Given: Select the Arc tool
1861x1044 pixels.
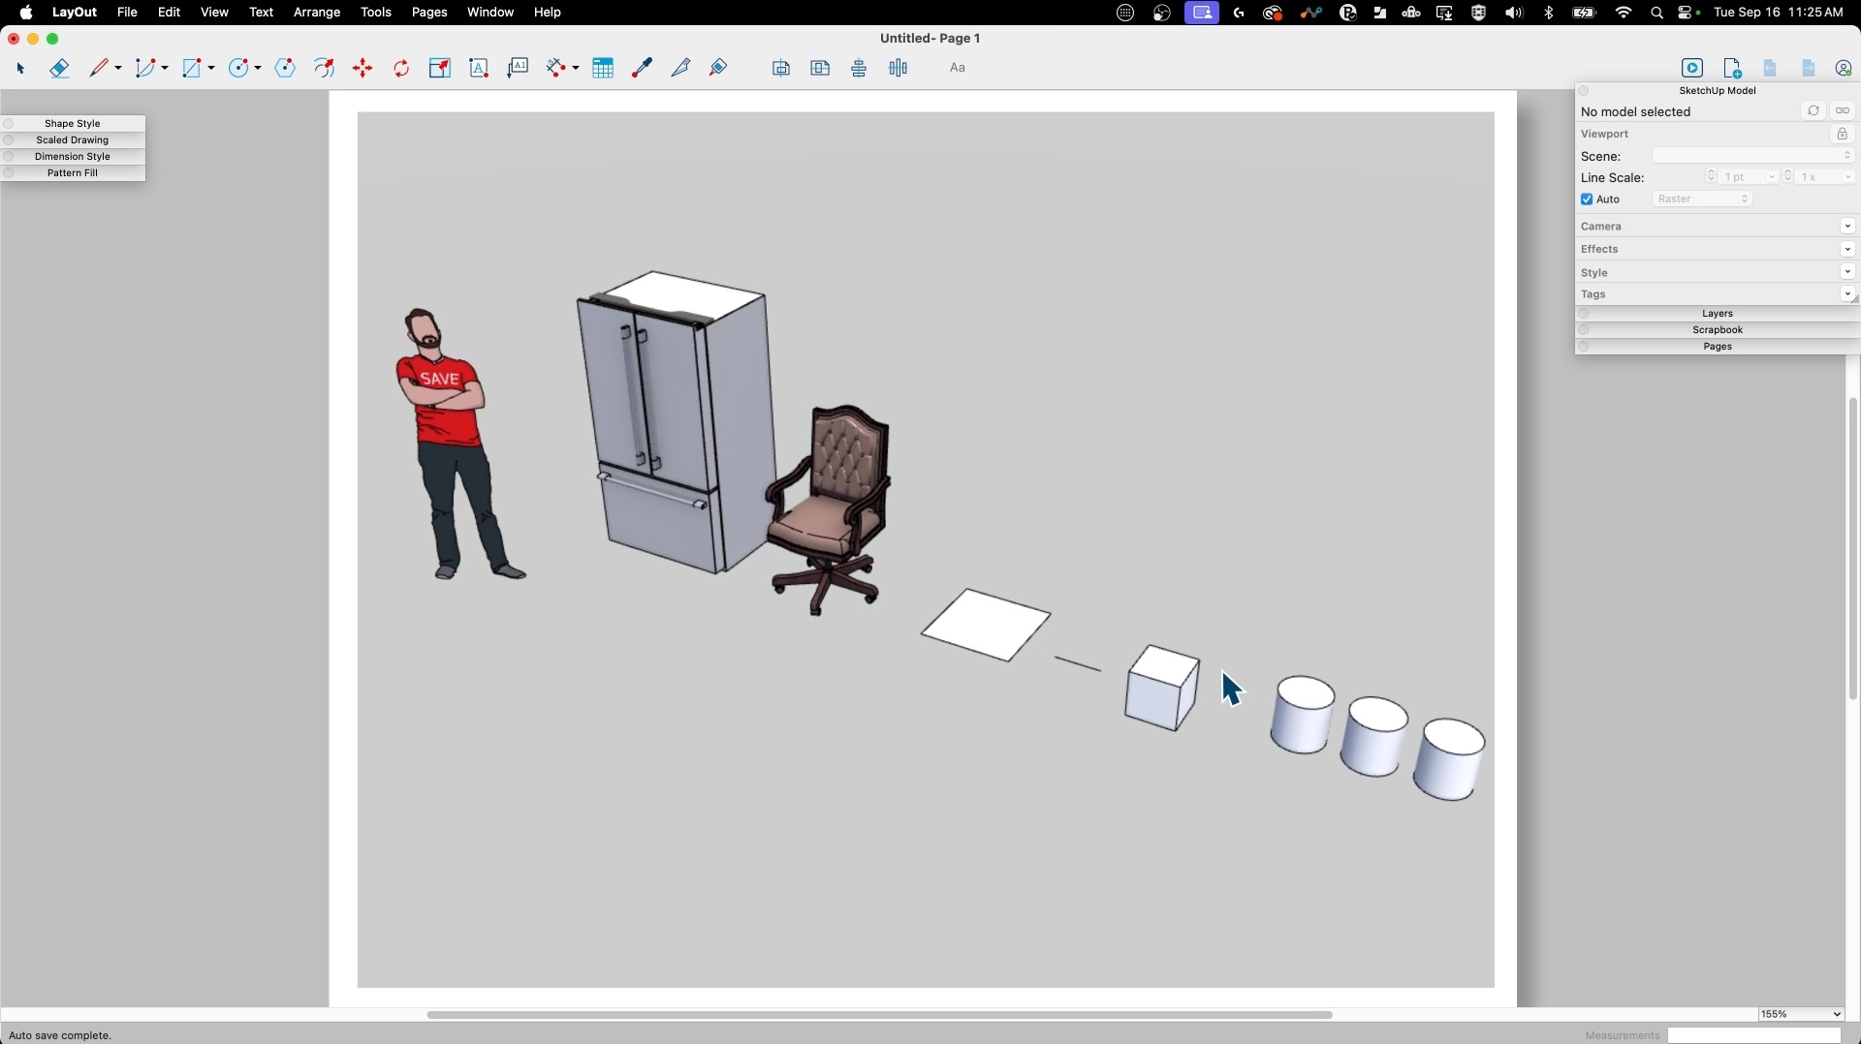Looking at the screenshot, I should coord(146,69).
